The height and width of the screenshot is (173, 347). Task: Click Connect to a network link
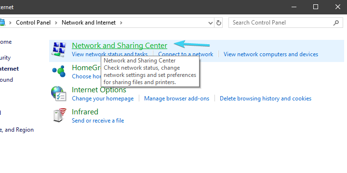click(x=186, y=54)
